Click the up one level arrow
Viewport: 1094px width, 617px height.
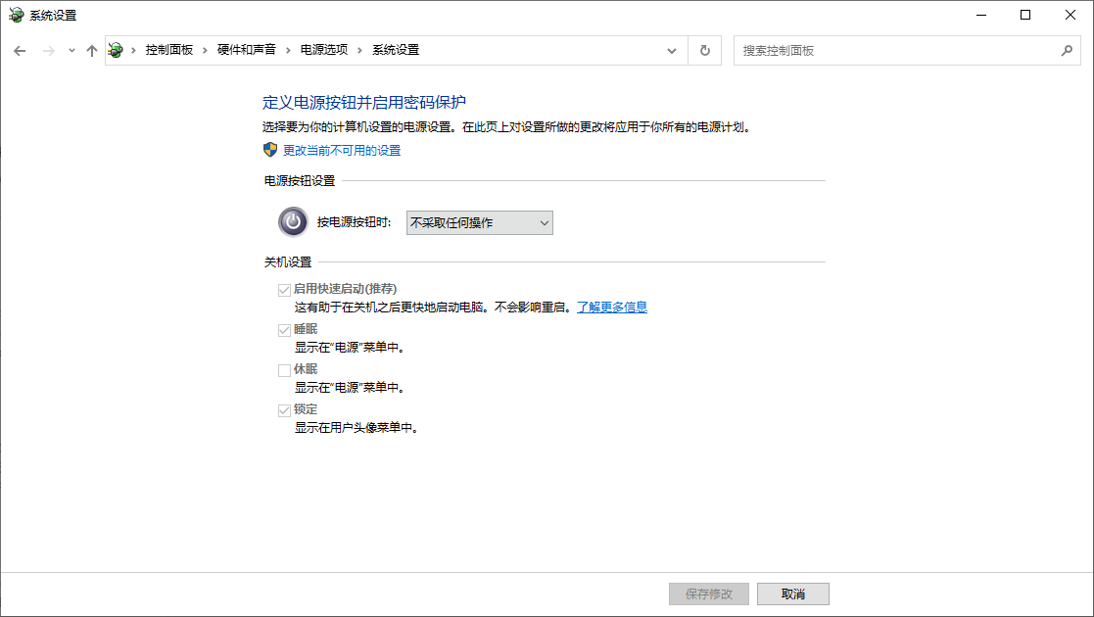[x=92, y=51]
